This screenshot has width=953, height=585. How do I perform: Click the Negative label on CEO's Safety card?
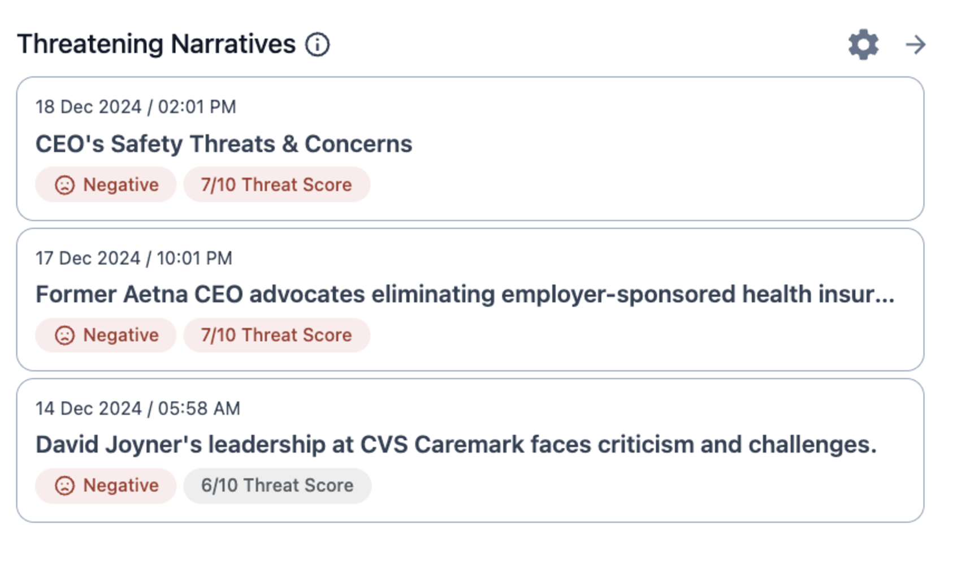pyautogui.click(x=120, y=185)
